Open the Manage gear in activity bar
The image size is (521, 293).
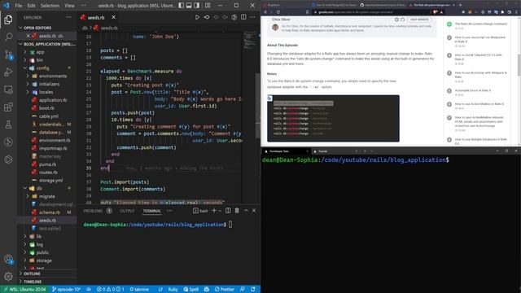point(8,276)
